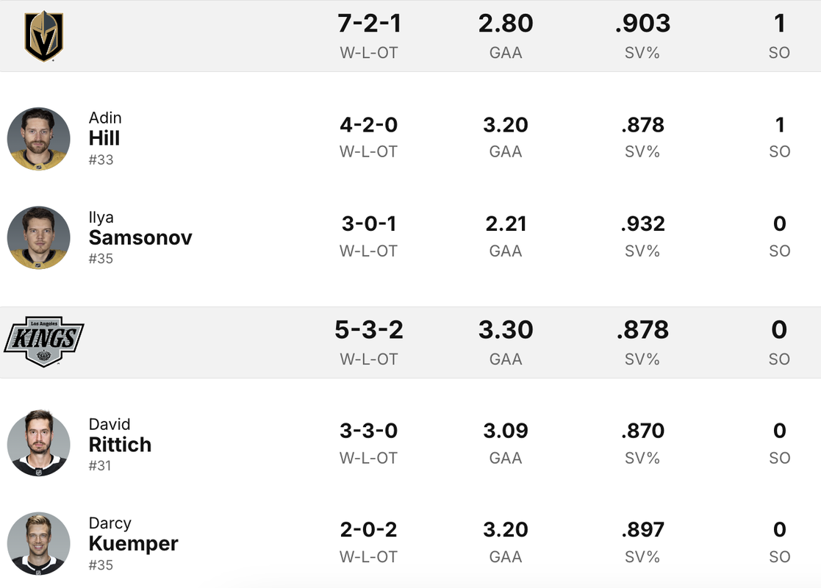Viewport: 821px width, 588px height.
Task: Open Darcy Kuemper's player headshot
Action: tap(39, 543)
